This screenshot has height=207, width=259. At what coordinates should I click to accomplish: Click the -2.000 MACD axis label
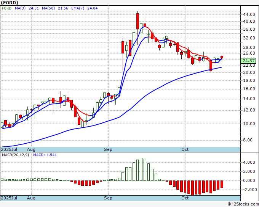click(x=249, y=190)
